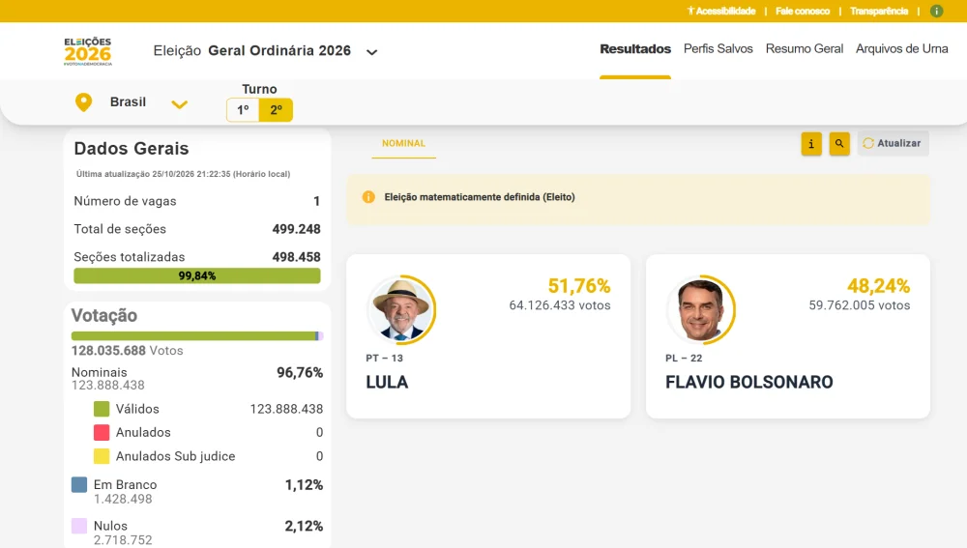Screen dimensions: 967x548
Task: Click the Em Branco 1,12% value
Action: (x=304, y=485)
